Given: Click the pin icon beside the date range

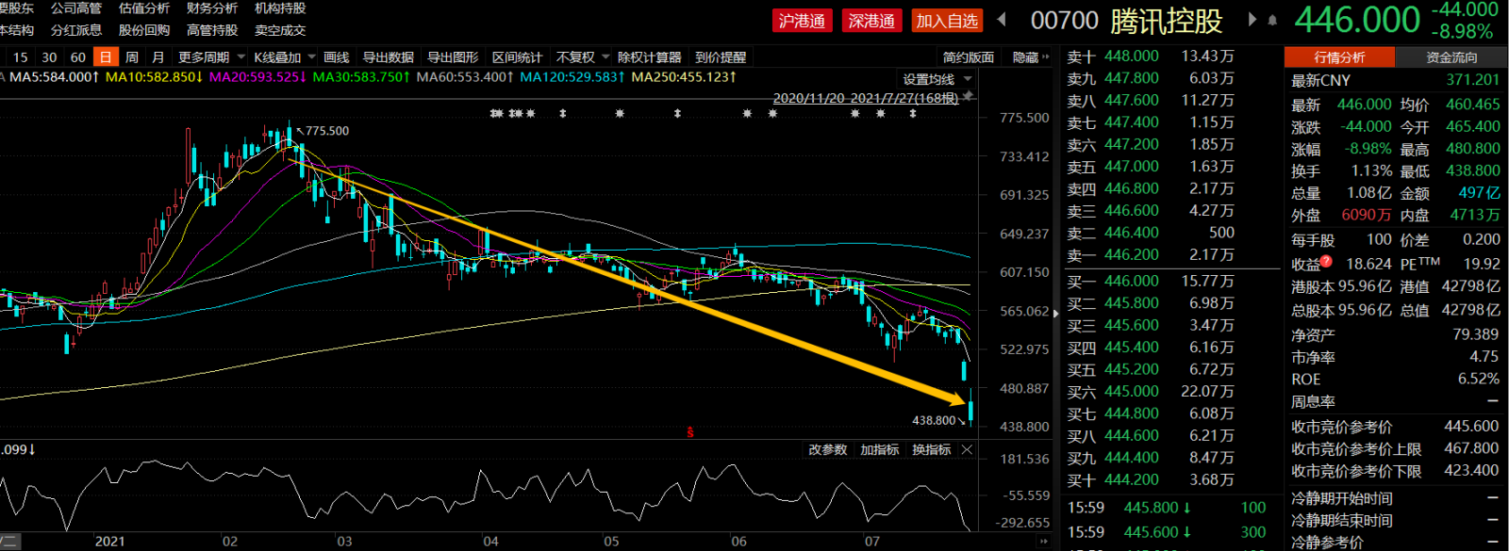Looking at the screenshot, I should (968, 97).
